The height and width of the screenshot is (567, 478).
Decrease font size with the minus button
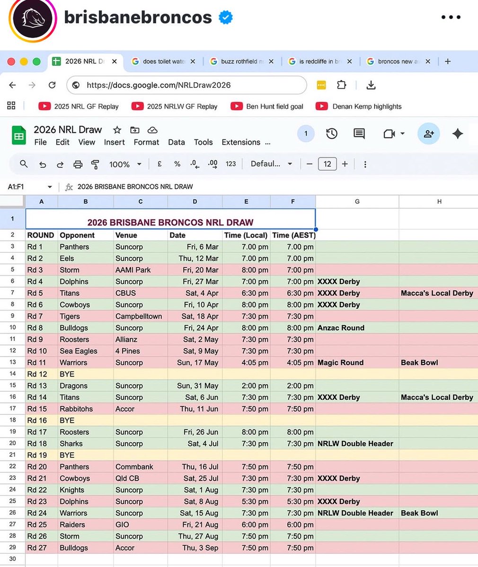(x=310, y=164)
